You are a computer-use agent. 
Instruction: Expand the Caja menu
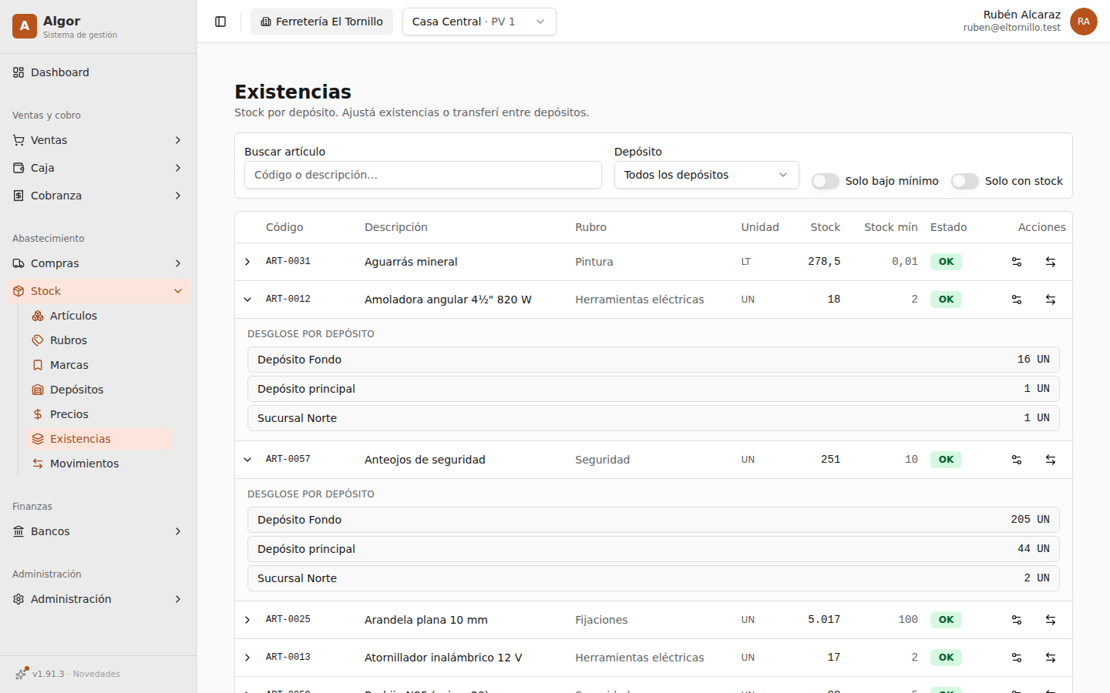(x=99, y=168)
